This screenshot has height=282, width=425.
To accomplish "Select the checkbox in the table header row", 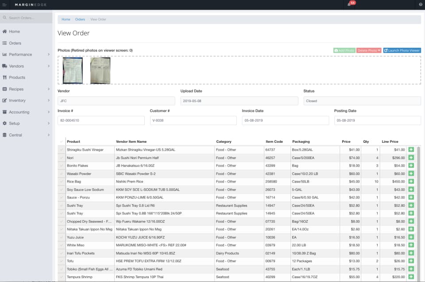I will pyautogui.click(x=61, y=141).
